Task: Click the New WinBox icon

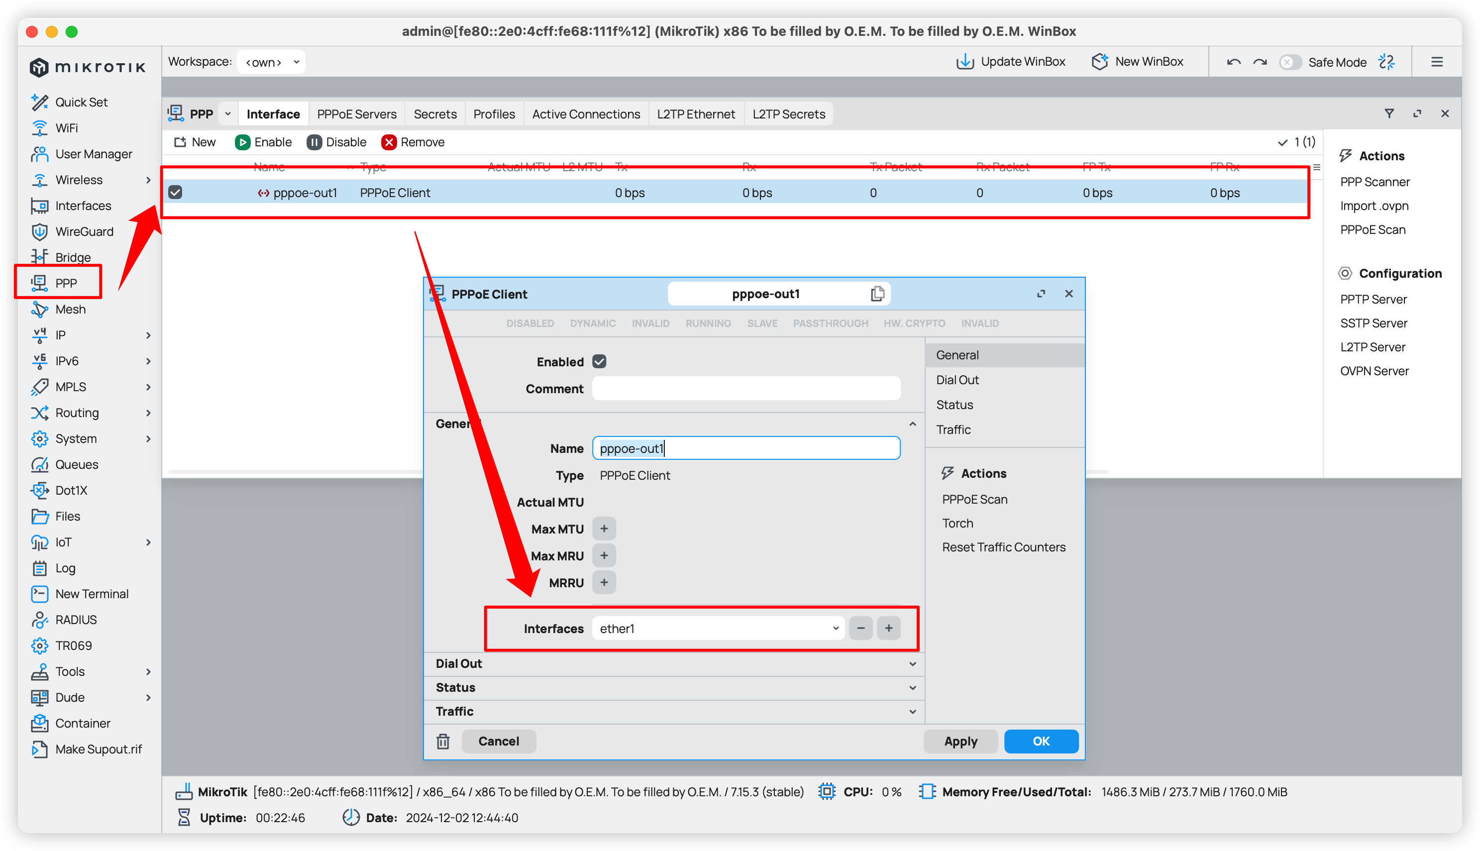Action: [x=1100, y=62]
